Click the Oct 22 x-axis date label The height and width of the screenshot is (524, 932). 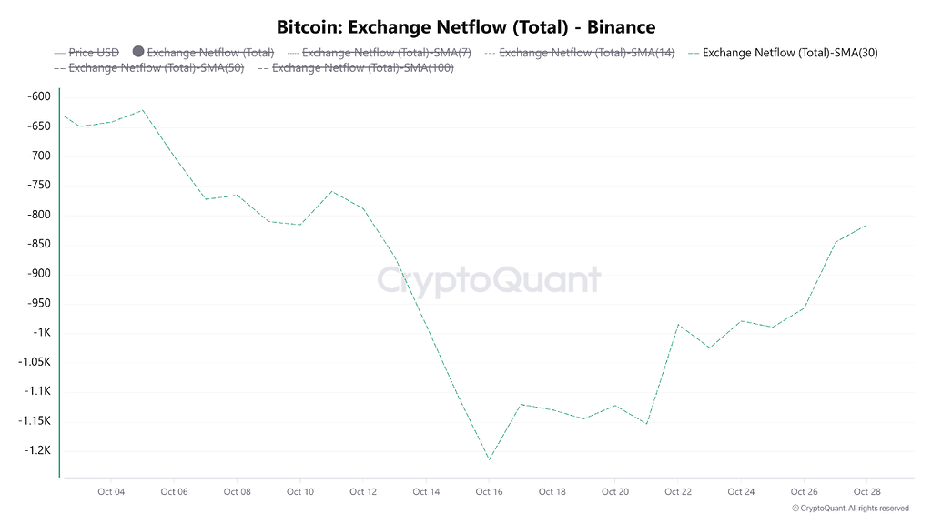678,492
